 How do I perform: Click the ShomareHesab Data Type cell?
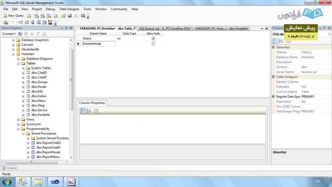pos(129,44)
